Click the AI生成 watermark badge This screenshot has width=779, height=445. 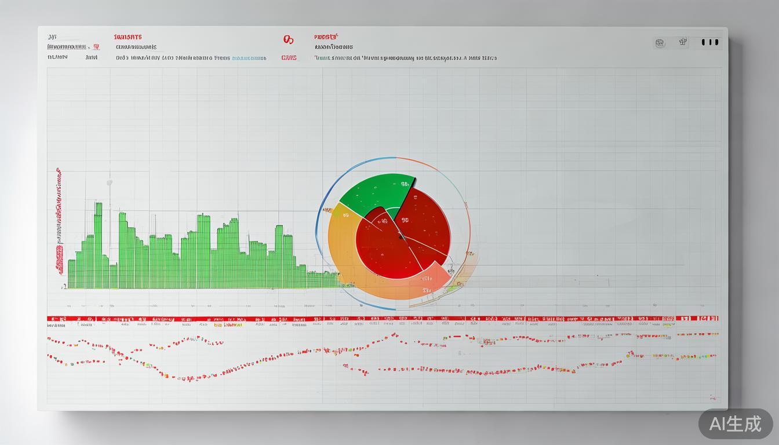pos(736,424)
